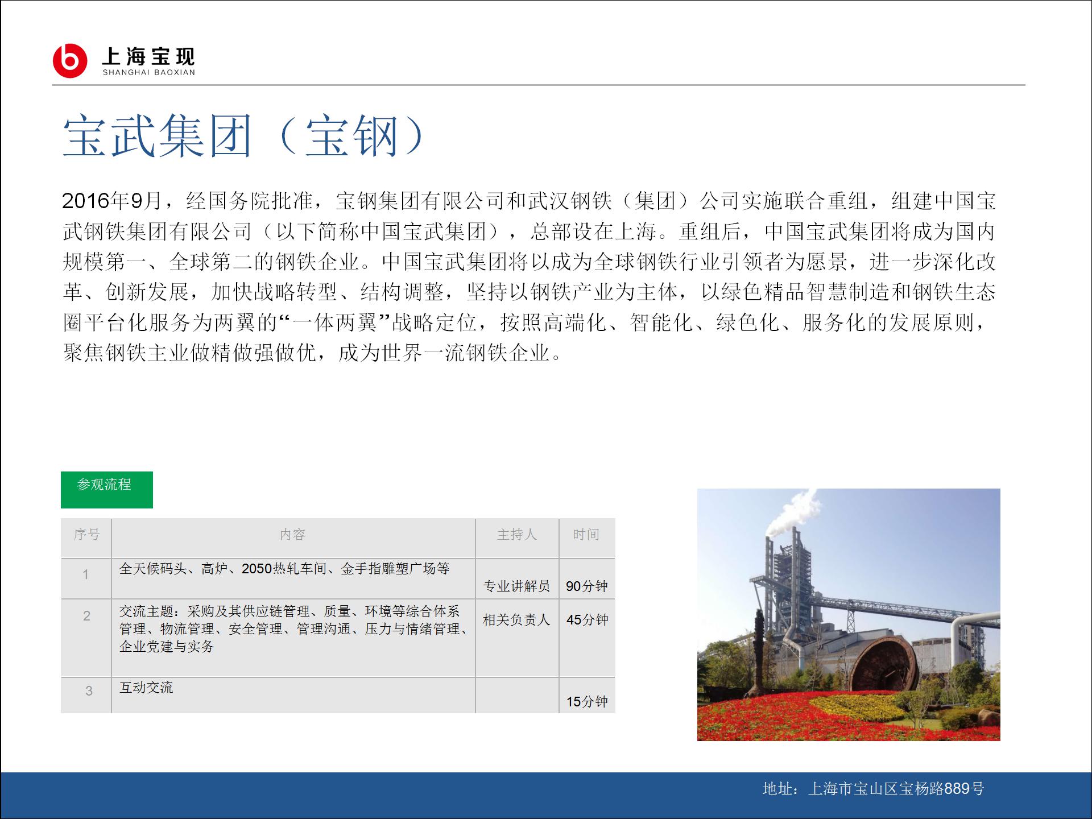The height and width of the screenshot is (819, 1092).
Task: Click the steel plant photo
Action: (x=849, y=614)
